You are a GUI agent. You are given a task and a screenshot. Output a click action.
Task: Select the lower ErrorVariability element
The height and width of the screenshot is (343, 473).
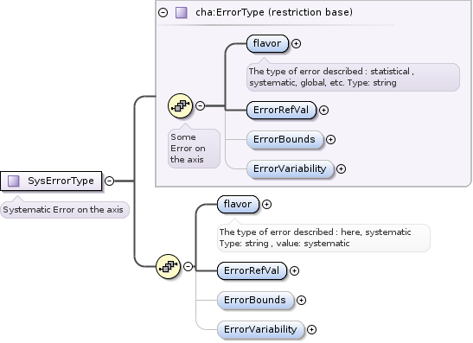pos(260,329)
